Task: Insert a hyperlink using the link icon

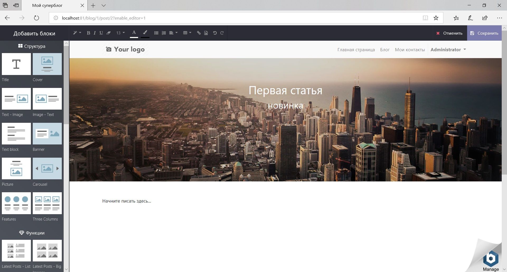Action: 199,33
